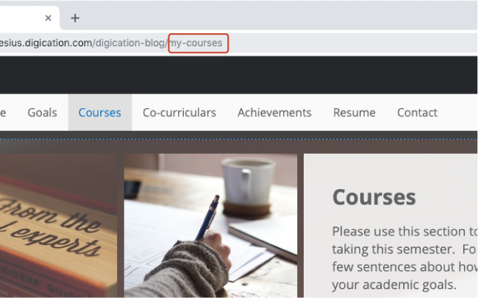Open the Contact page
478x298 pixels.
click(417, 113)
